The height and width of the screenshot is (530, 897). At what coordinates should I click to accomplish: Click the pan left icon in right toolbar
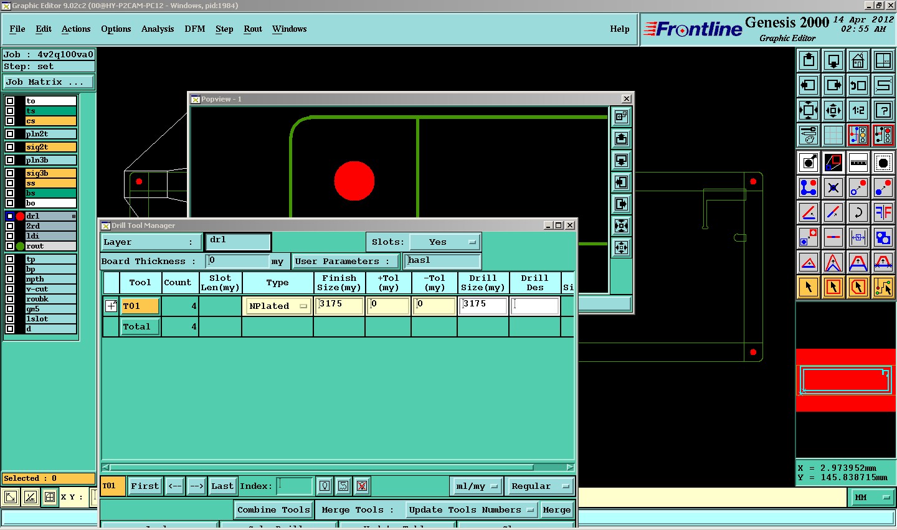[x=809, y=85]
